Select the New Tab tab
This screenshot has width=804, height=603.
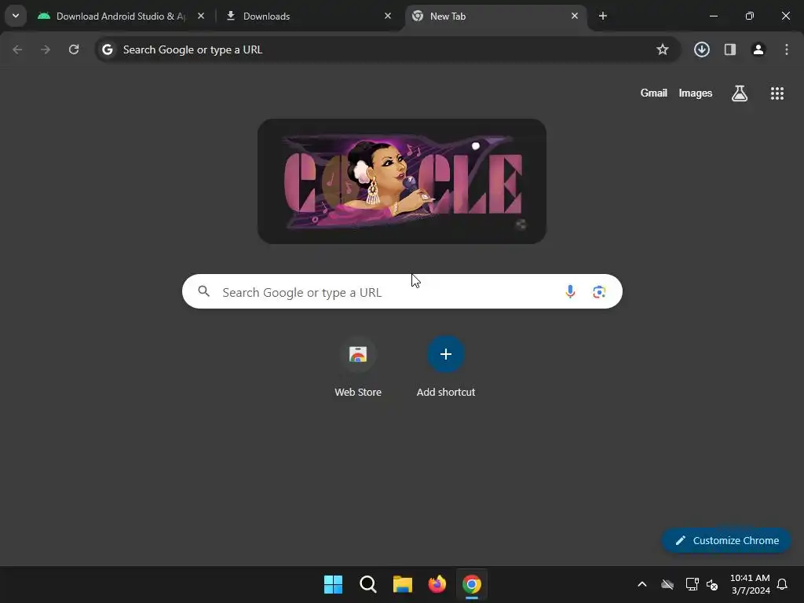496,16
